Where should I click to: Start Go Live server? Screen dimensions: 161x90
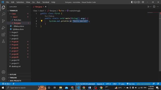click(131, 84)
